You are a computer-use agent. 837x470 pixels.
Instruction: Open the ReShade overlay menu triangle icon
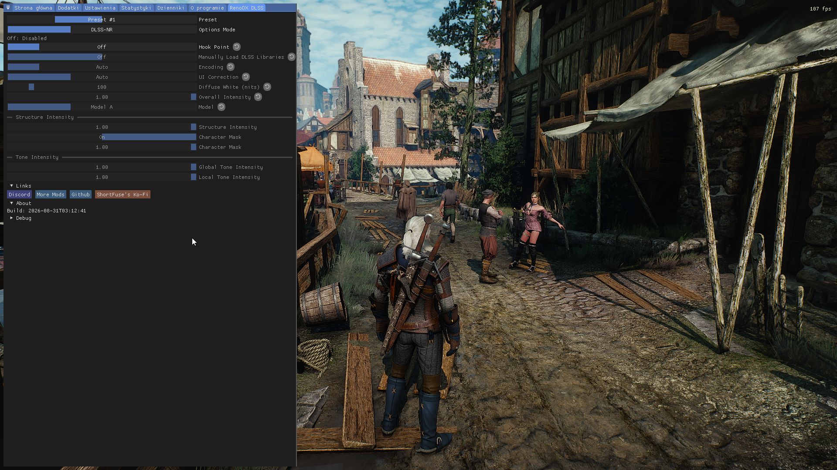click(x=8, y=8)
